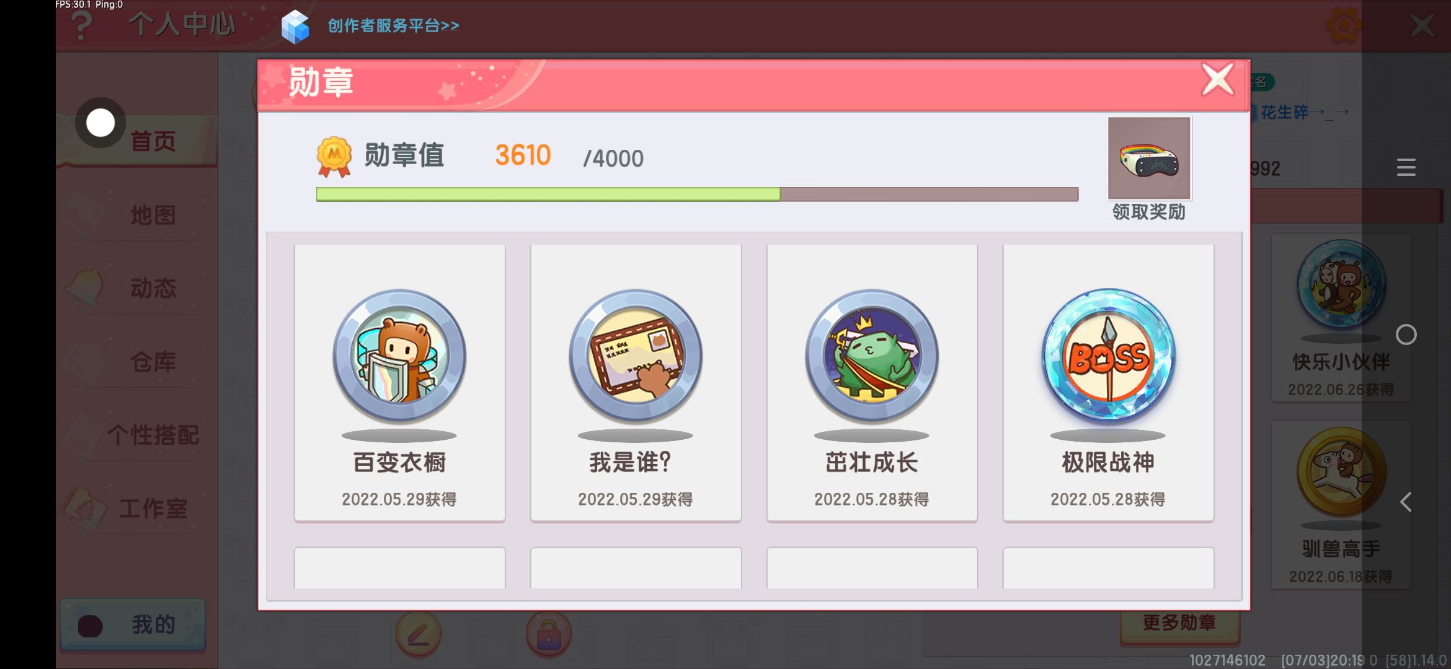The width and height of the screenshot is (1451, 669).
Task: Click the question mark help icon
Action: coord(81,25)
